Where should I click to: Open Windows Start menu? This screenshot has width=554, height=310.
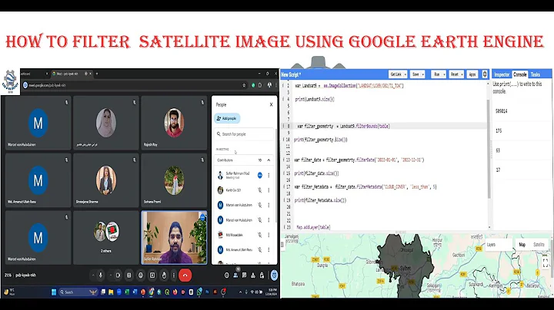click(x=54, y=292)
